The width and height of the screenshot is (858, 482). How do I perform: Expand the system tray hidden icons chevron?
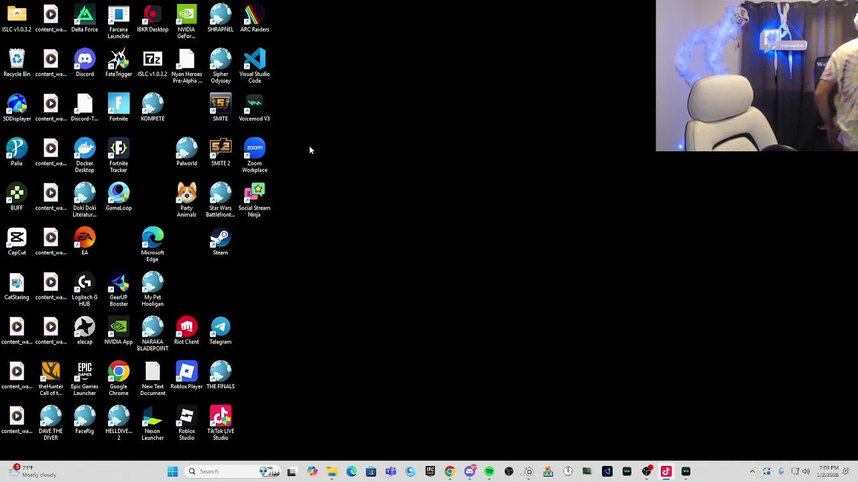(752, 471)
